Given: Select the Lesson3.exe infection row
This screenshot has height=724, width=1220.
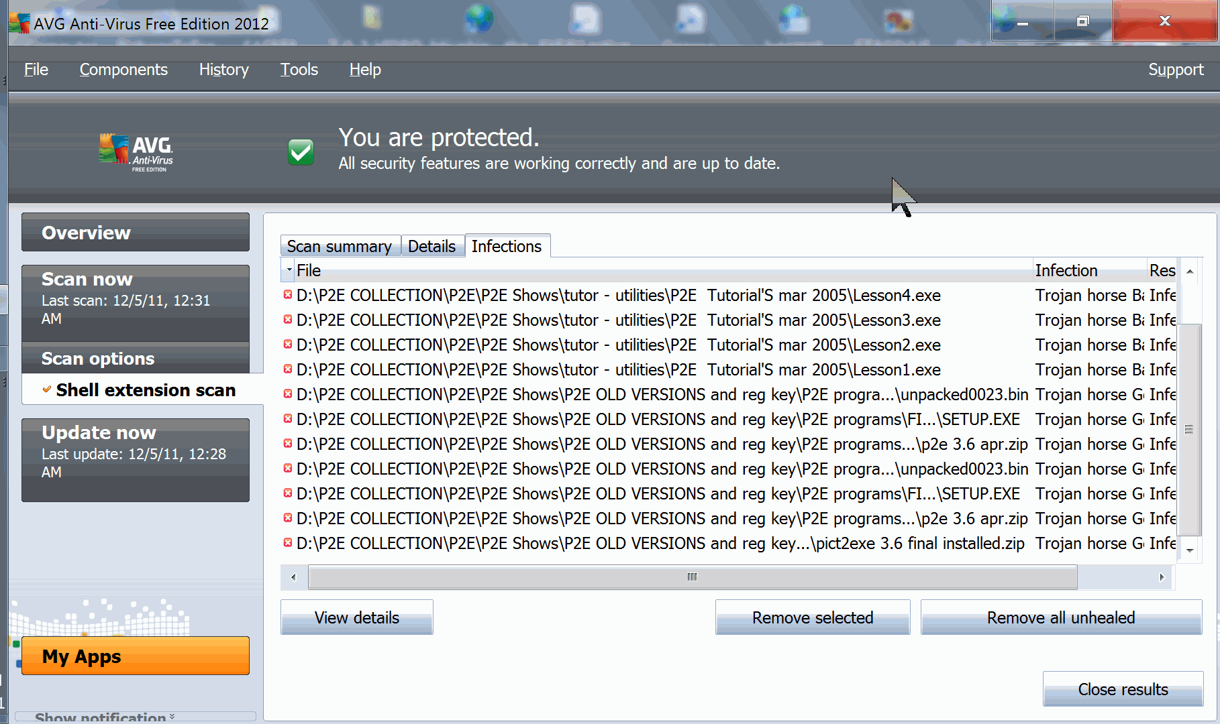Looking at the screenshot, I should click(x=729, y=320).
